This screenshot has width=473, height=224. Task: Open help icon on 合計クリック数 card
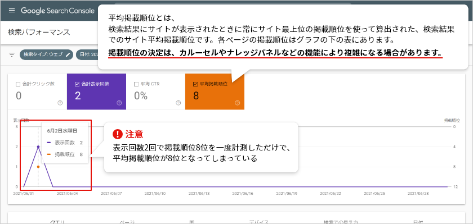pos(60,103)
